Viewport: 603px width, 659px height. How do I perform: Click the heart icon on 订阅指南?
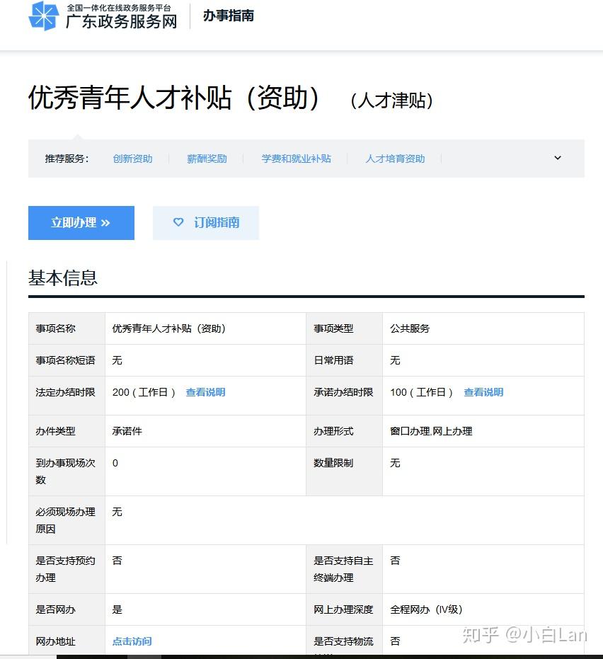(178, 222)
